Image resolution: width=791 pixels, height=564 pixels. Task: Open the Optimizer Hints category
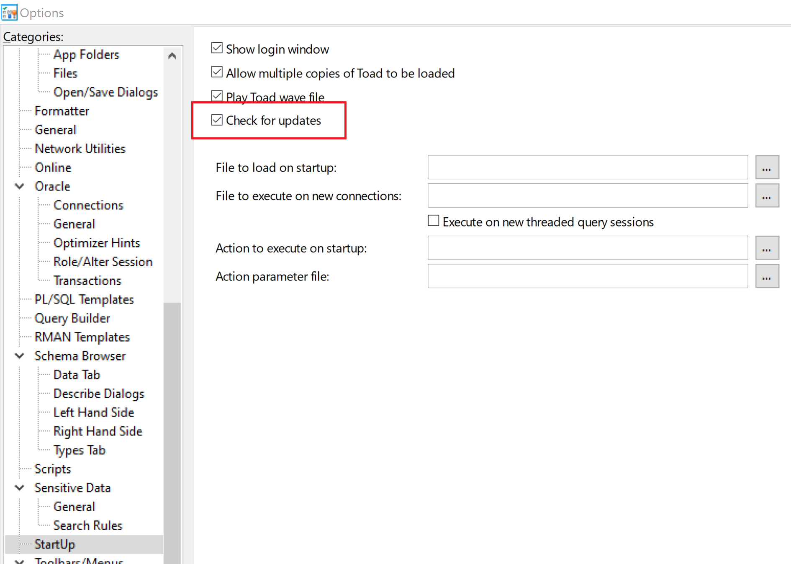[97, 243]
